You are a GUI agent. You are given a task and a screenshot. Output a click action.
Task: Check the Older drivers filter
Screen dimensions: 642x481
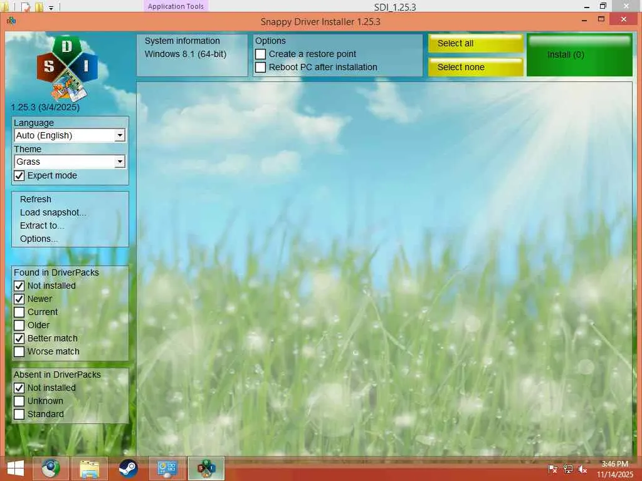pyautogui.click(x=19, y=325)
